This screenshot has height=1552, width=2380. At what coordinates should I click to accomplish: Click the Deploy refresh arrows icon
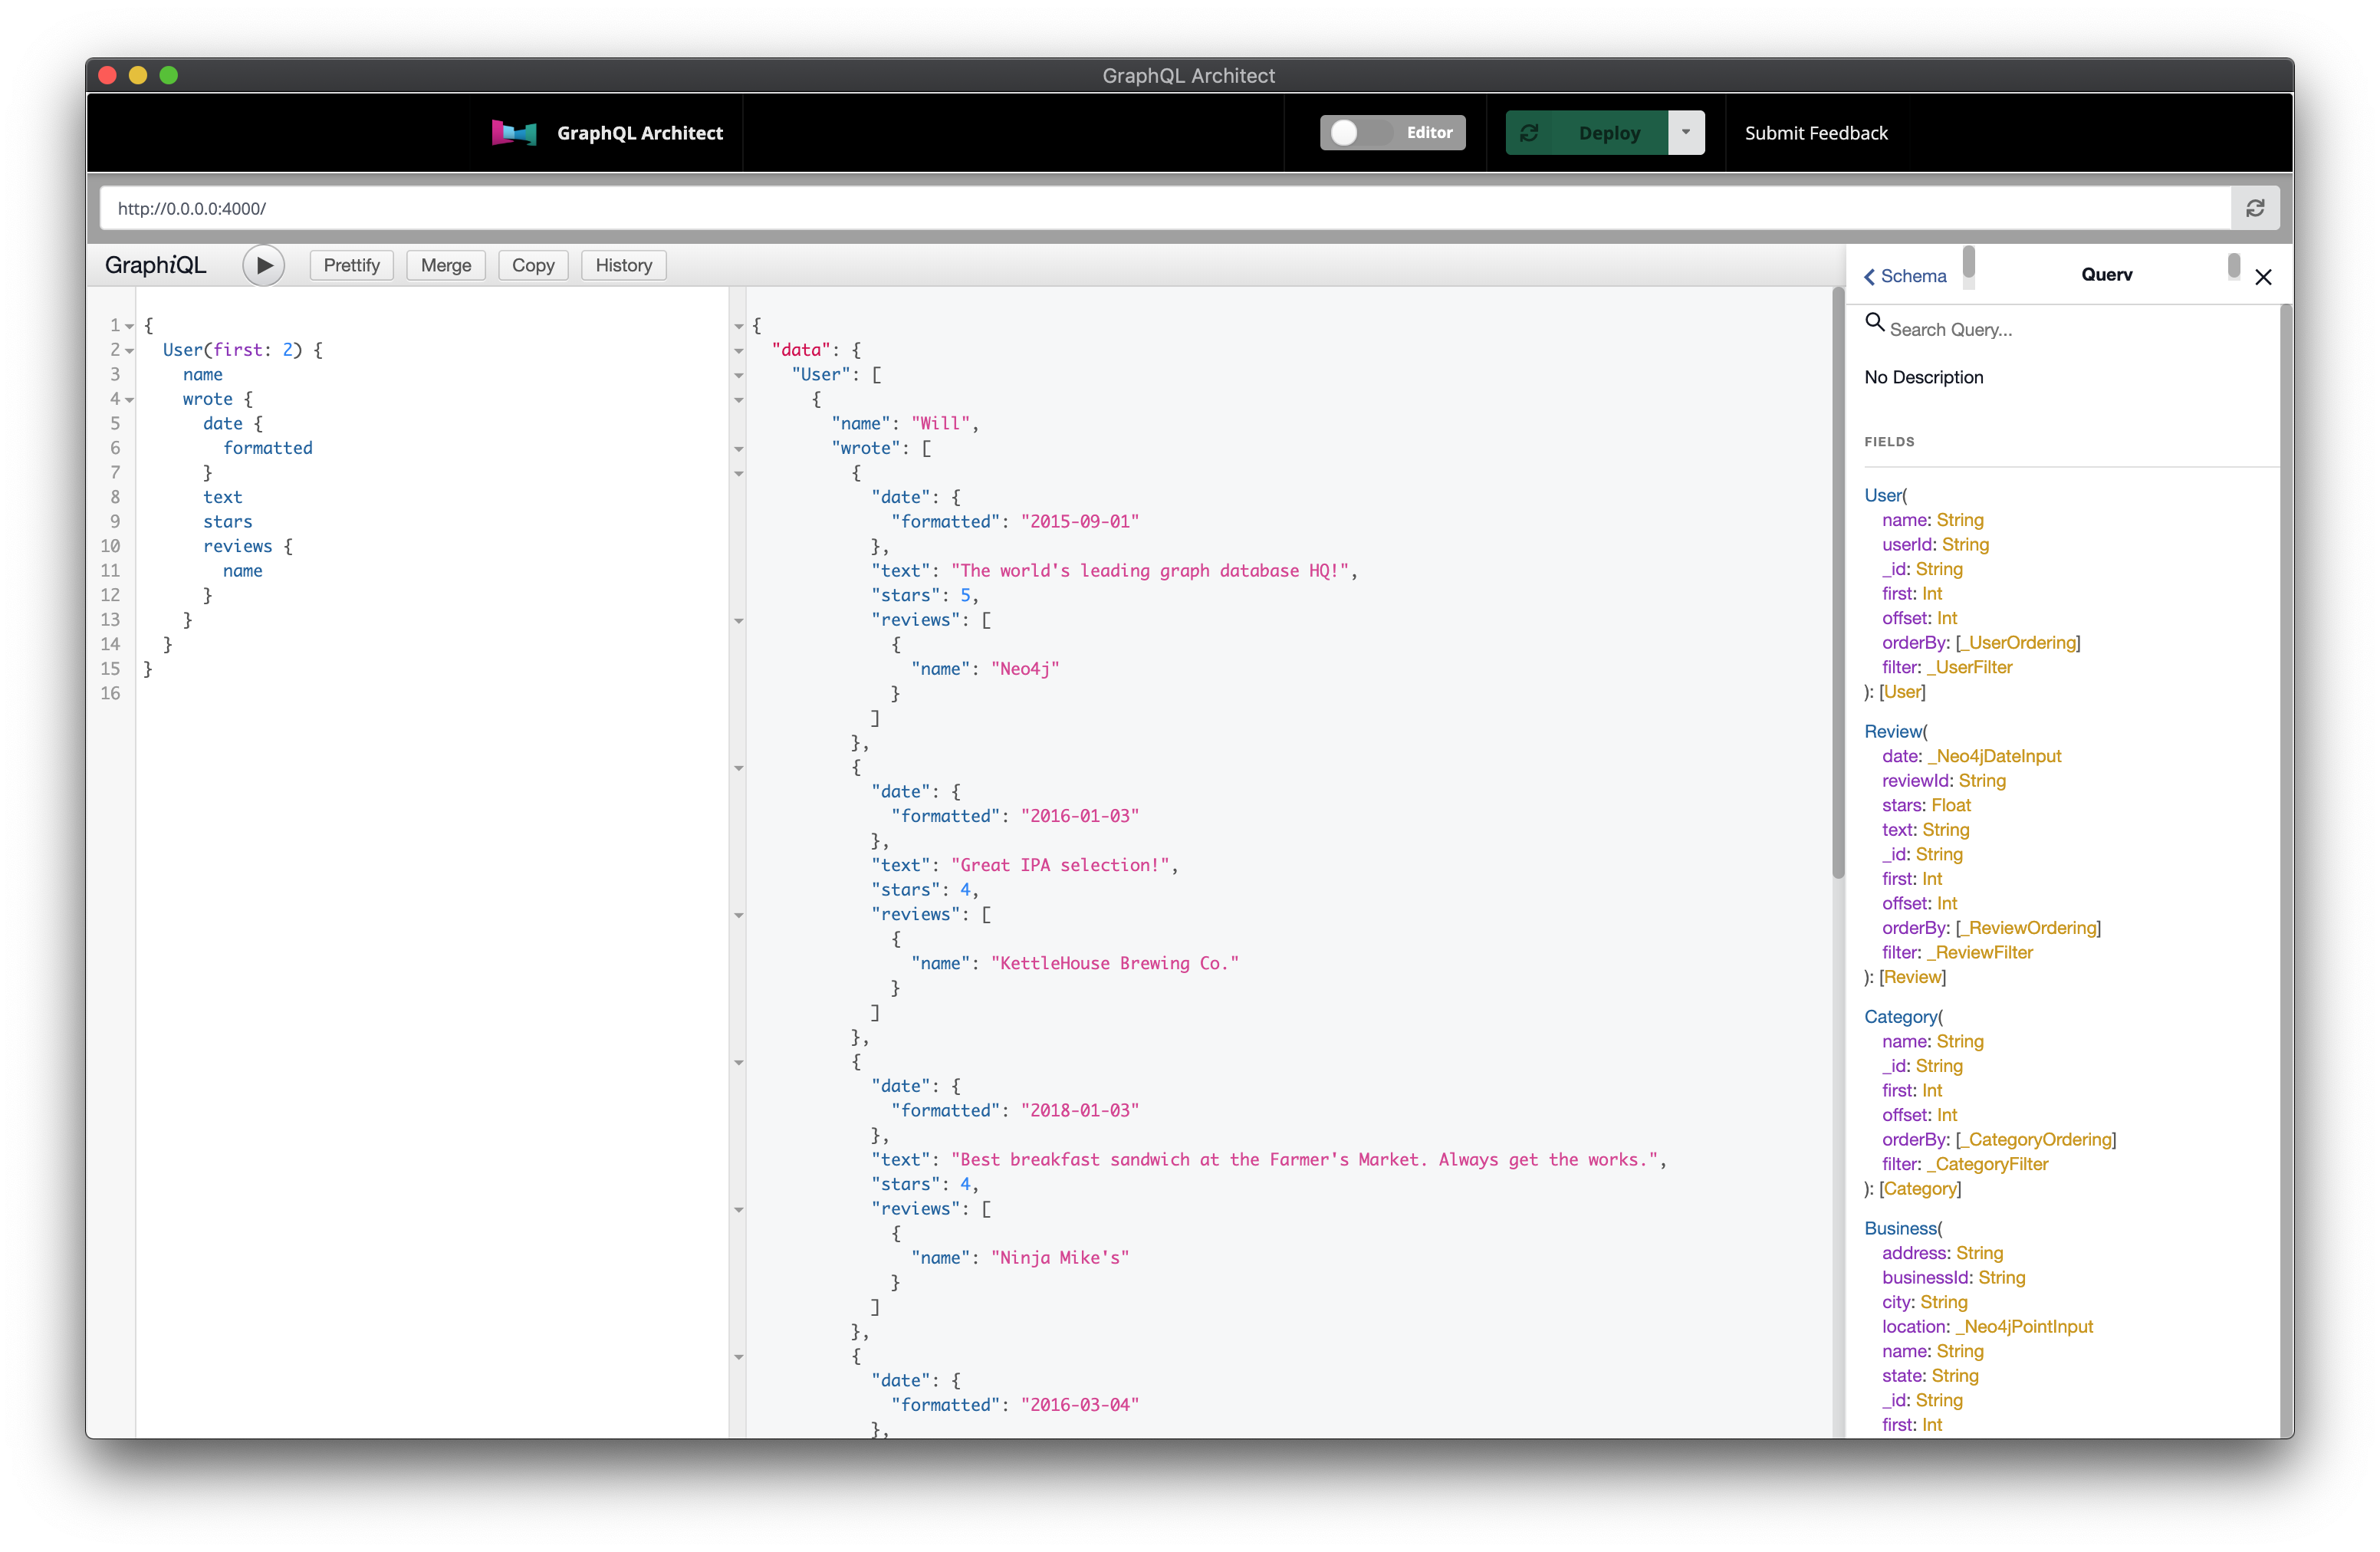[x=1529, y=133]
